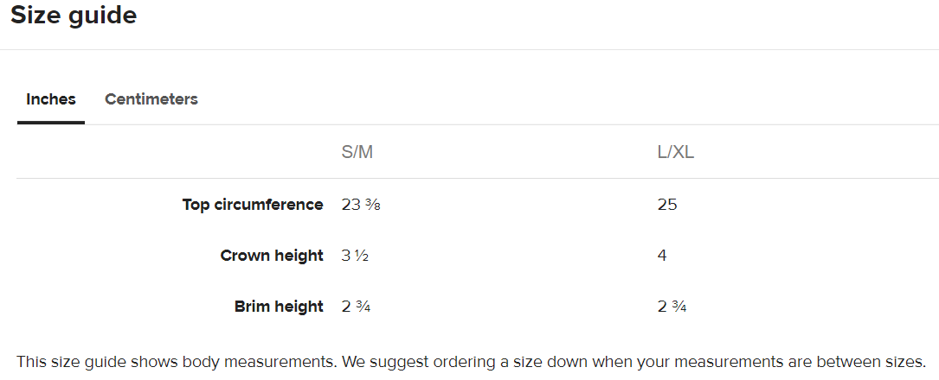Select the Brim height row label

pos(279,307)
